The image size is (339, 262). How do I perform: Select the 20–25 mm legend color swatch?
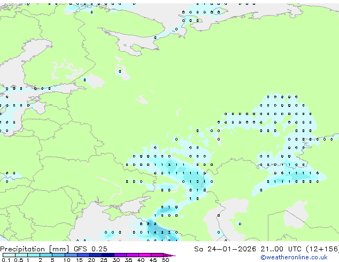[x=96, y=255]
